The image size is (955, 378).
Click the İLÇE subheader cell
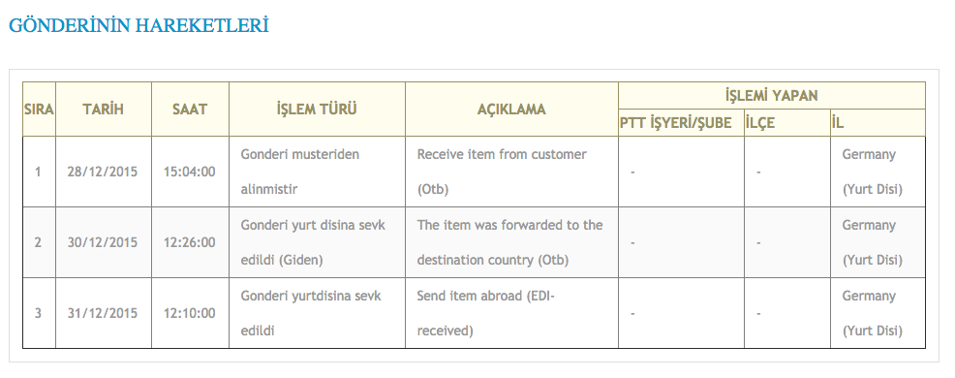[786, 122]
